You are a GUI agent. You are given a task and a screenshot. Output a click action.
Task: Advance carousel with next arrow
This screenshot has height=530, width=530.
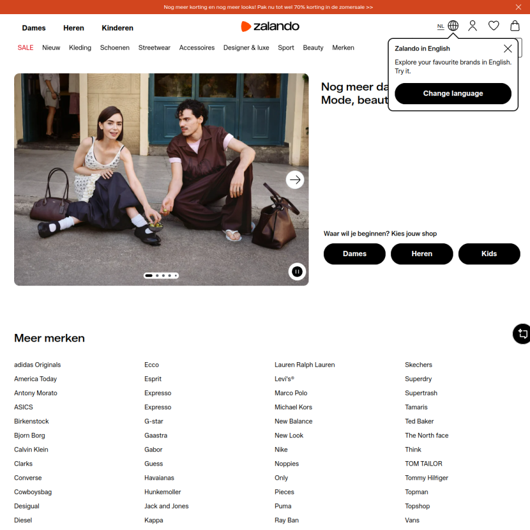tap(295, 180)
